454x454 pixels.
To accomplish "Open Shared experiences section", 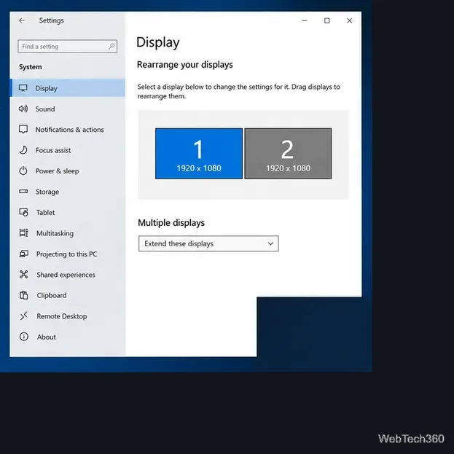I will point(68,275).
